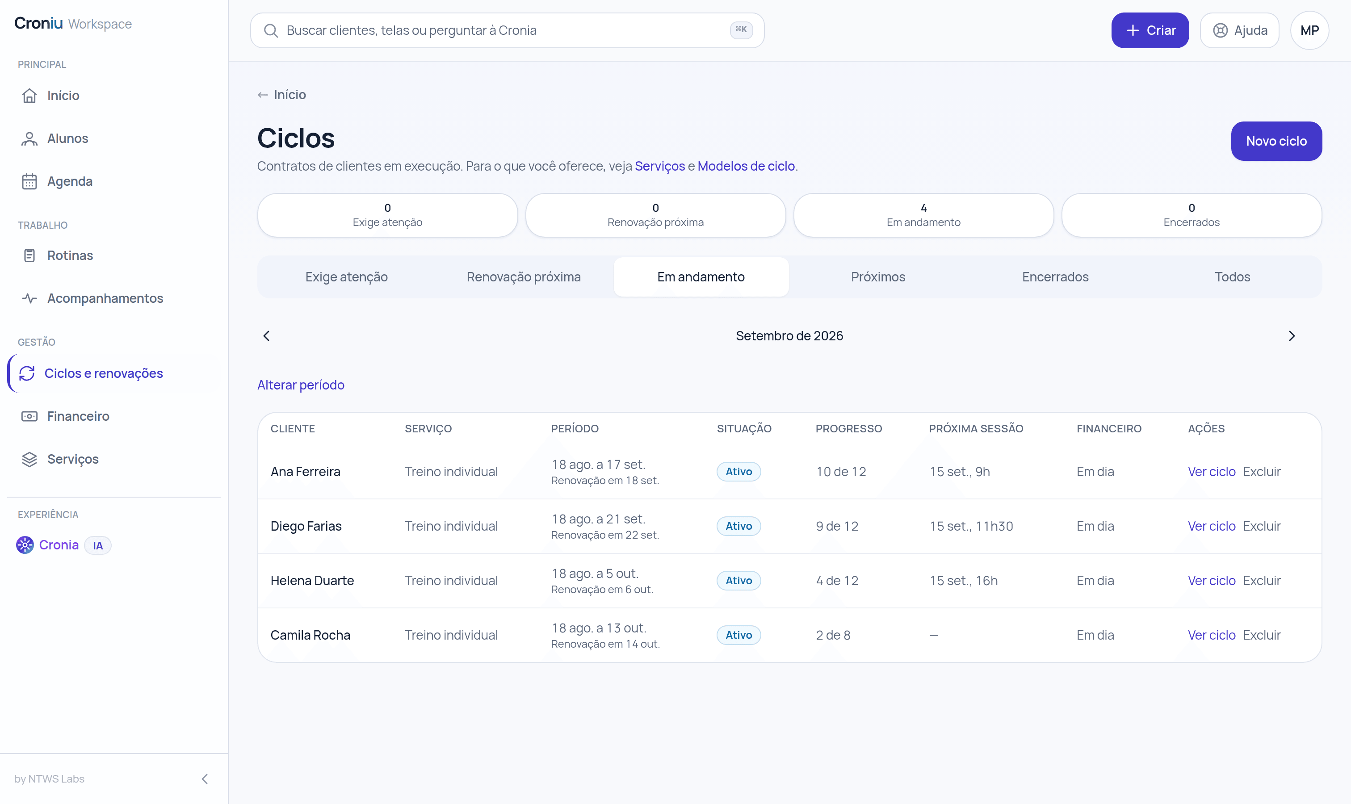Go to previous month arrow
Image resolution: width=1351 pixels, height=804 pixels.
(x=266, y=336)
